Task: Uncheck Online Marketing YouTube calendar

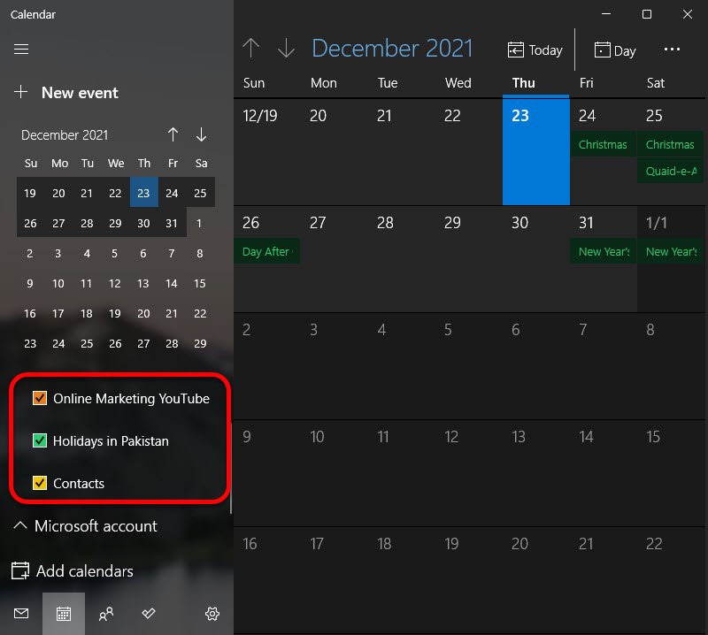Action: pyautogui.click(x=39, y=398)
